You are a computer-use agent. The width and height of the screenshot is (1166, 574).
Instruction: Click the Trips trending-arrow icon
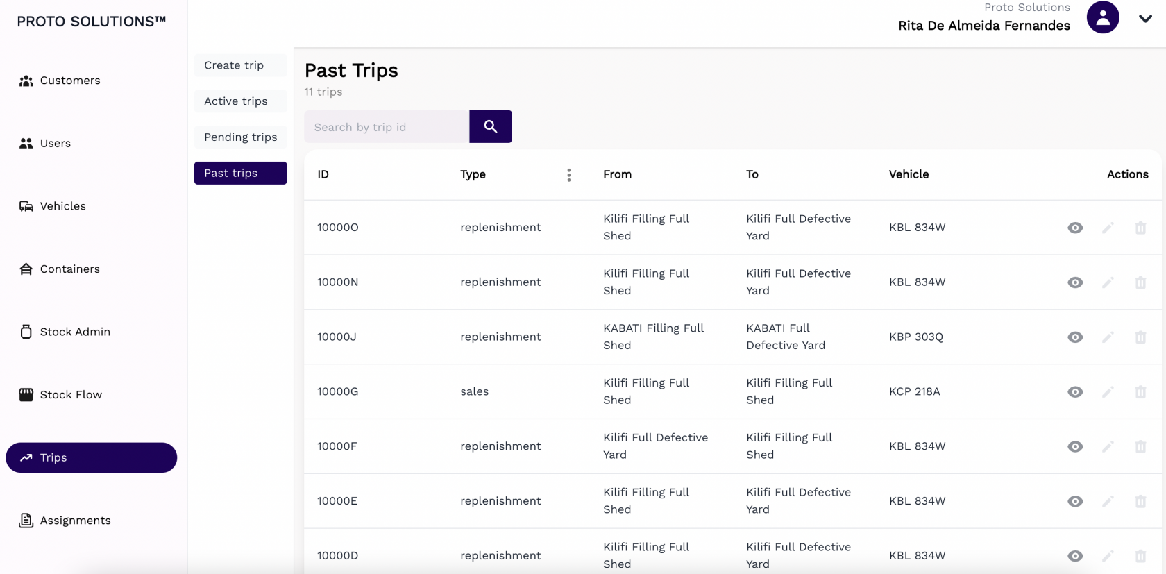(x=26, y=457)
